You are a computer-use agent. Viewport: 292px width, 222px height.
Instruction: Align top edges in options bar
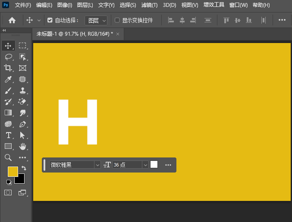point(226,20)
